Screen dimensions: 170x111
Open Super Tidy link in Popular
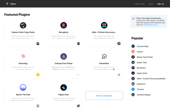(142, 63)
